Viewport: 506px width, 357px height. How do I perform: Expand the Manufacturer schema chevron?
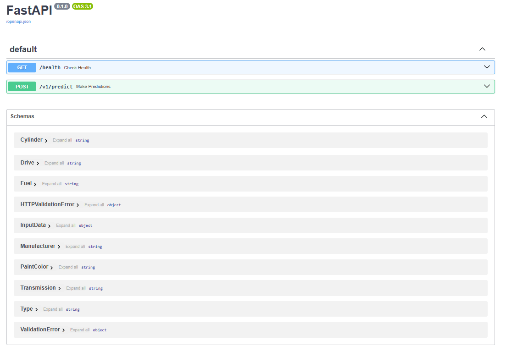coord(59,247)
